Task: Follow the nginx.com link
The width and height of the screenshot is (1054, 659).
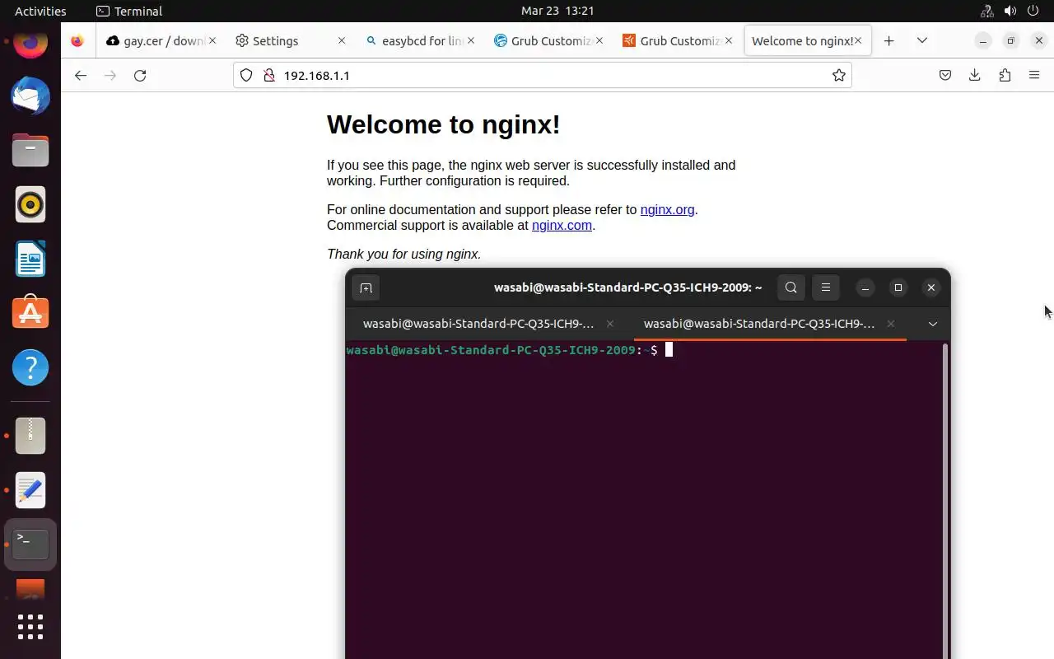Action: tap(562, 225)
